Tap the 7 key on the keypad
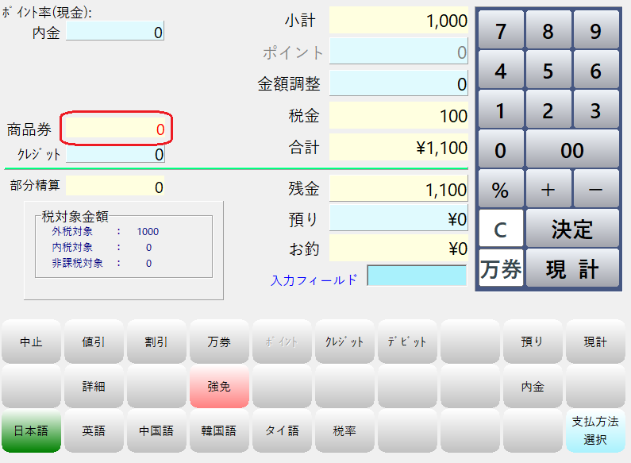Image resolution: width=631 pixels, height=463 pixels. coord(500,30)
